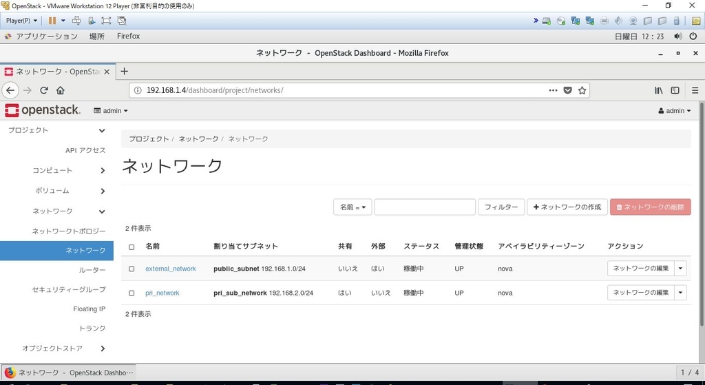Open the Firefox hamburger menu

pyautogui.click(x=695, y=90)
